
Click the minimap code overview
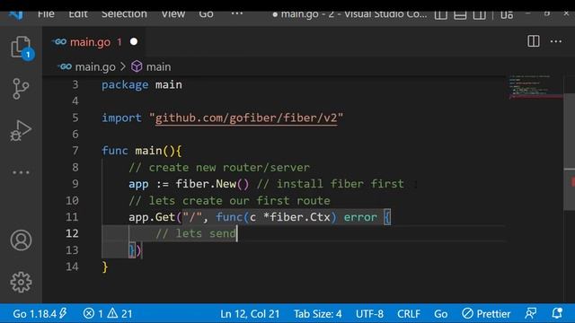pos(535,87)
